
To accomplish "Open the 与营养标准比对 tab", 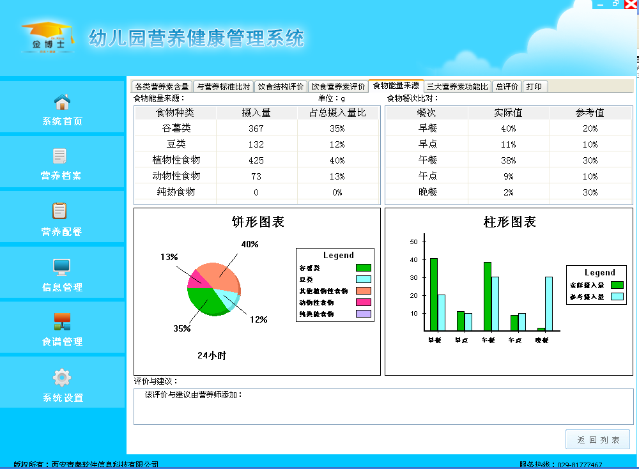I will [x=222, y=86].
